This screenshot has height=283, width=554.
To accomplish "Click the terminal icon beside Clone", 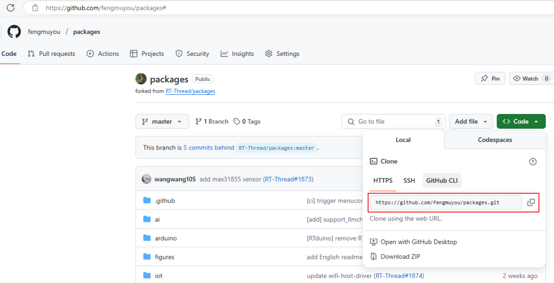I will [373, 161].
